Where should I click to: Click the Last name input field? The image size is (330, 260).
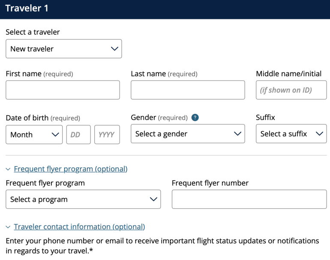188,90
